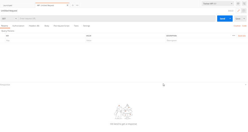Expand the Send button dropdown arrow
Image resolution: width=248 pixels, height=132 pixels.
230,19
